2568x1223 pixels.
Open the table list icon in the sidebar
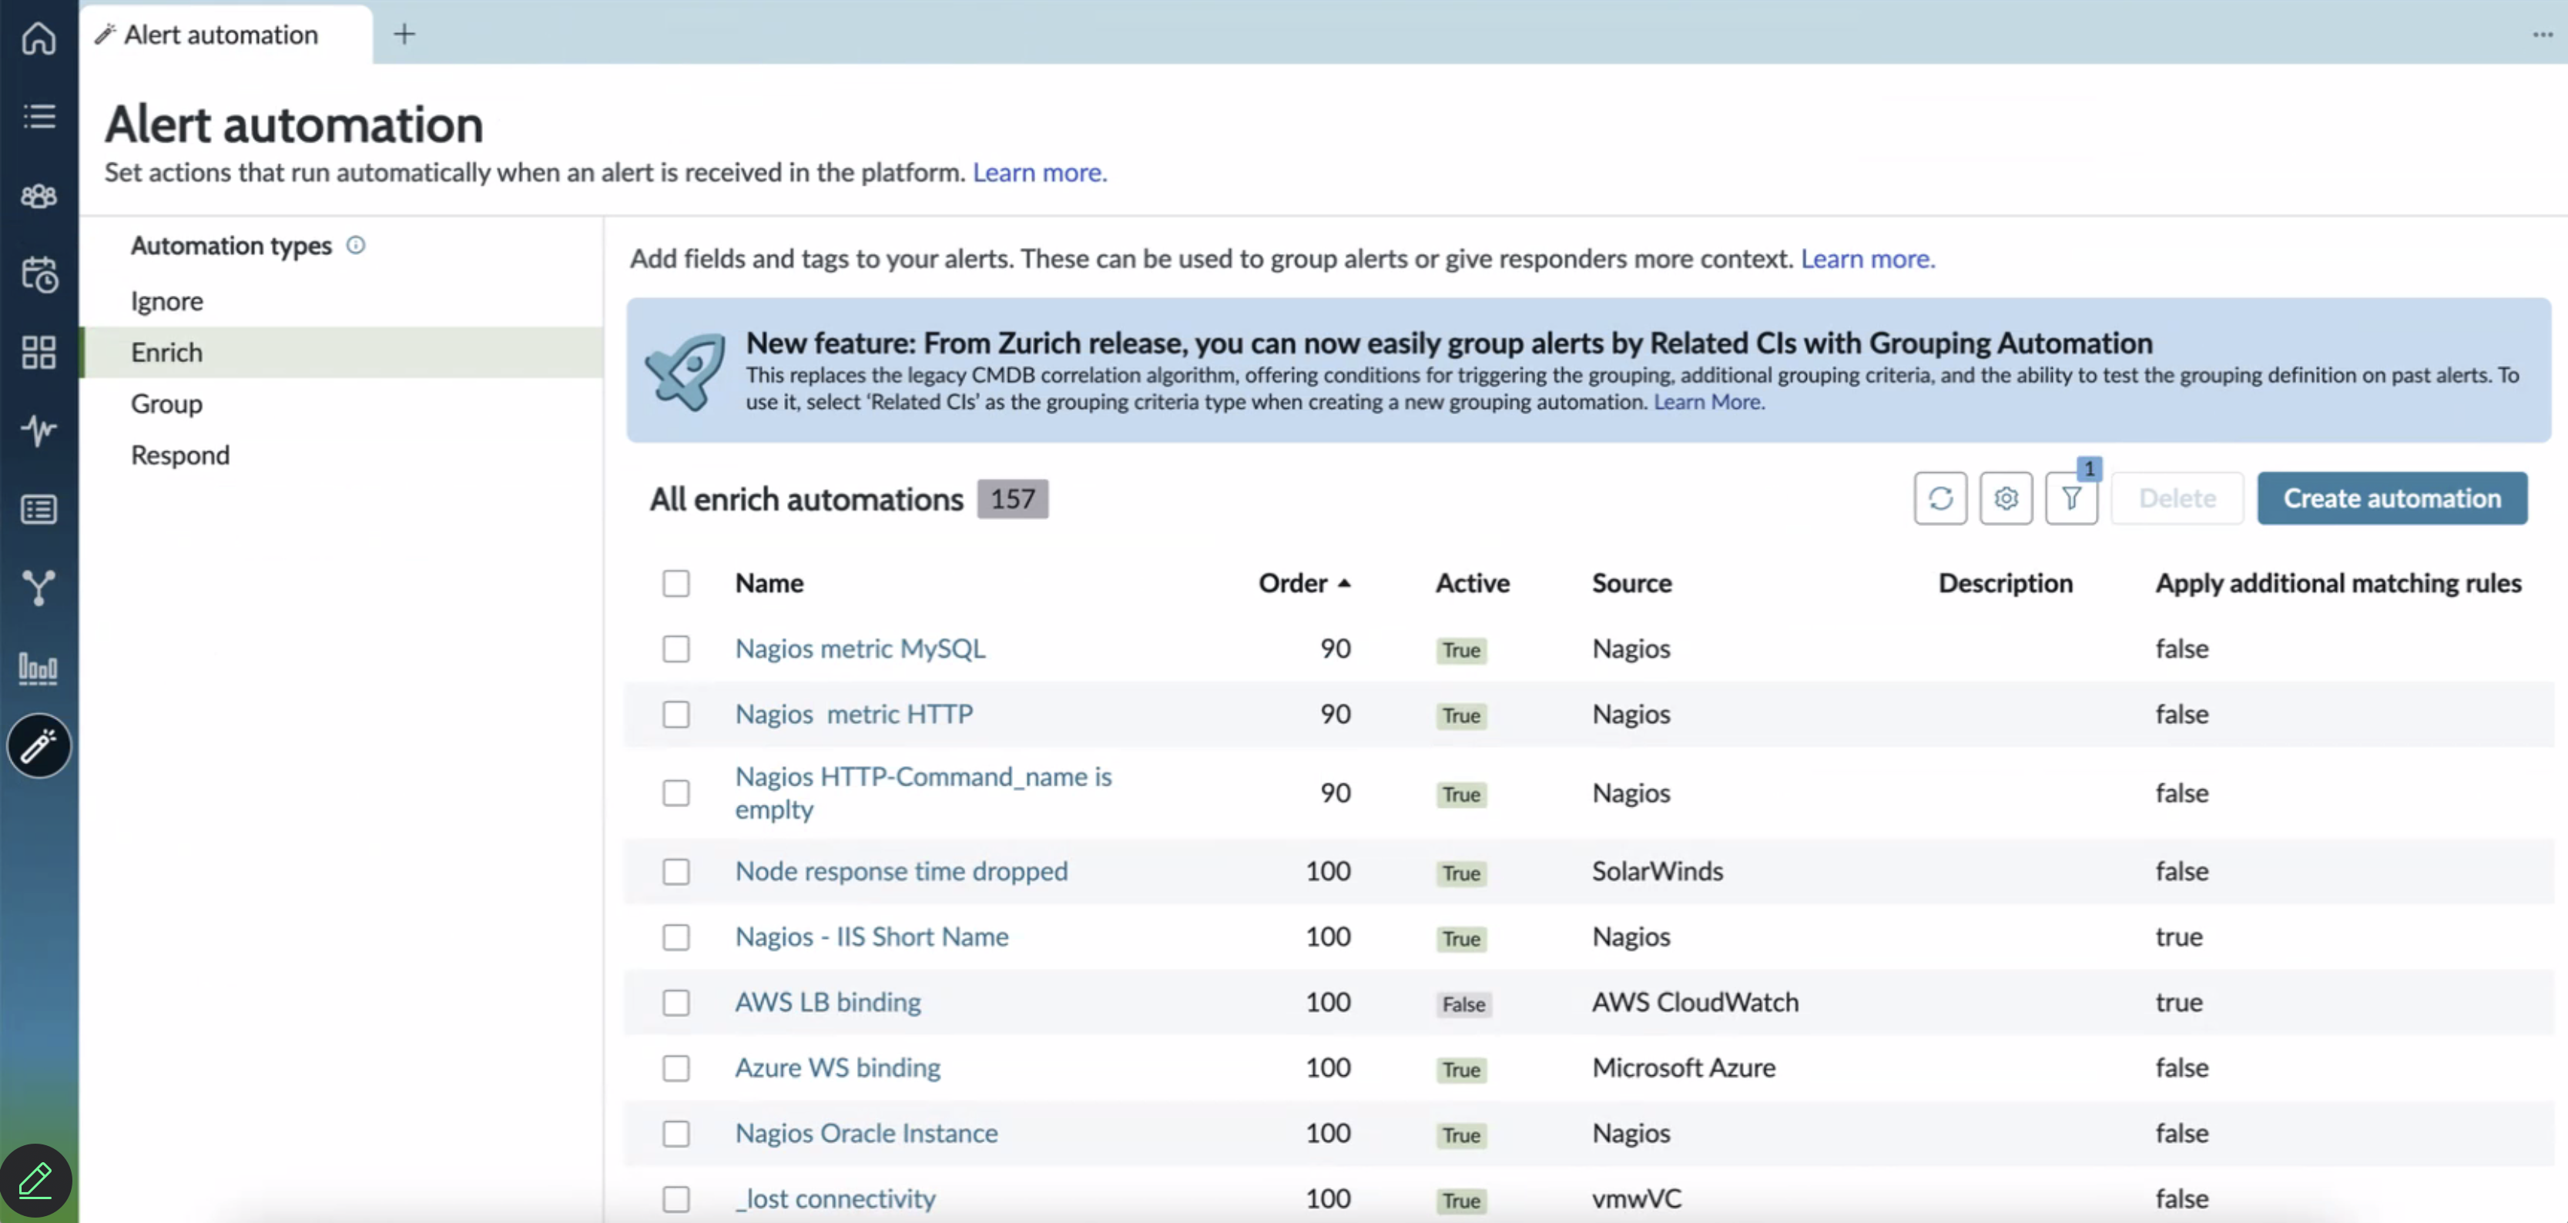39,509
